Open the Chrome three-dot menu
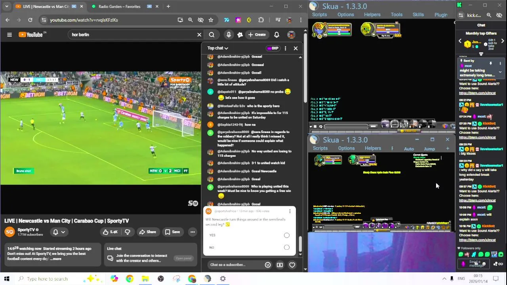Screen dimensions: 507x285 click(x=301, y=20)
